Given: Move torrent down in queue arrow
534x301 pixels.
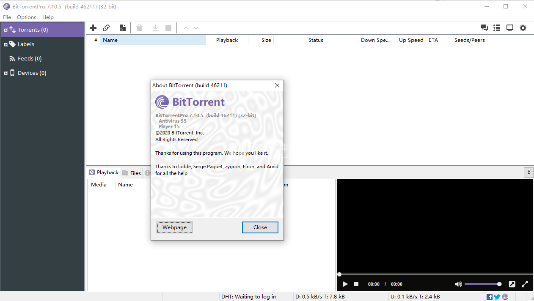Looking at the screenshot, I should pos(196,28).
